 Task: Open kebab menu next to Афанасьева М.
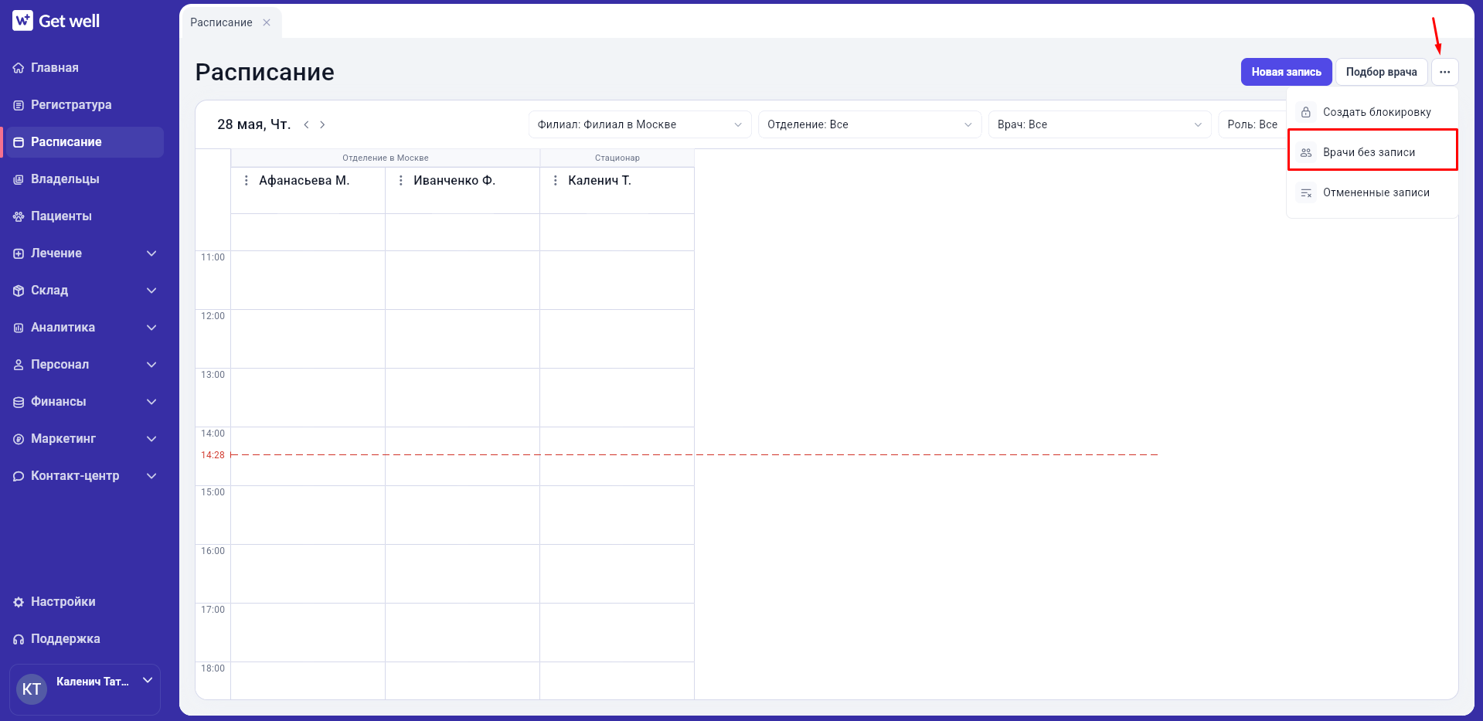pyautogui.click(x=247, y=180)
